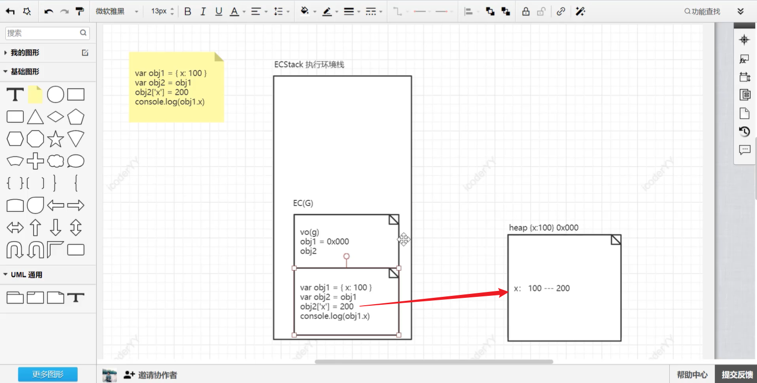Viewport: 757px width, 383px height.
Task: Activate the format painter tool
Action: point(80,11)
